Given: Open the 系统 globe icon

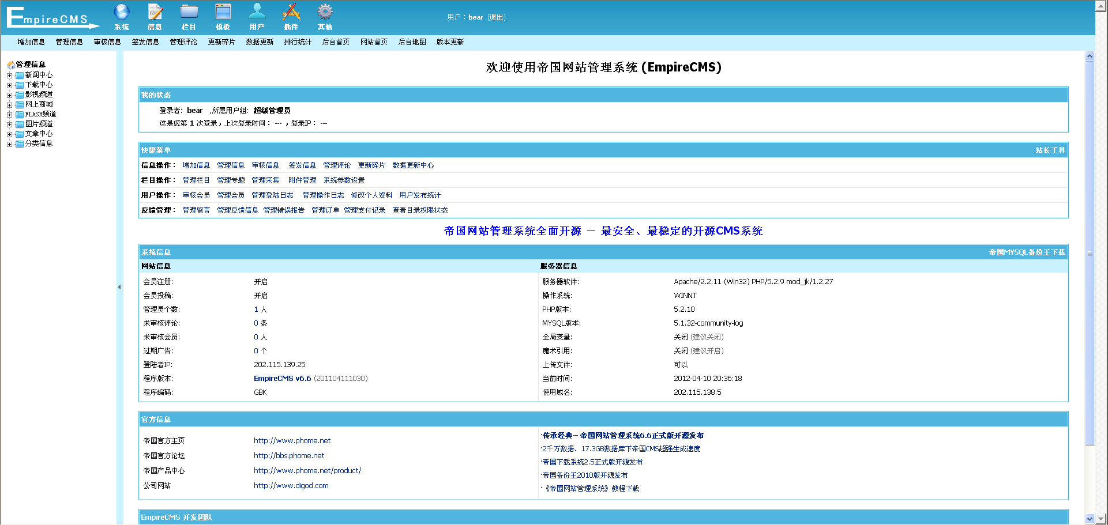Looking at the screenshot, I should 122,12.
